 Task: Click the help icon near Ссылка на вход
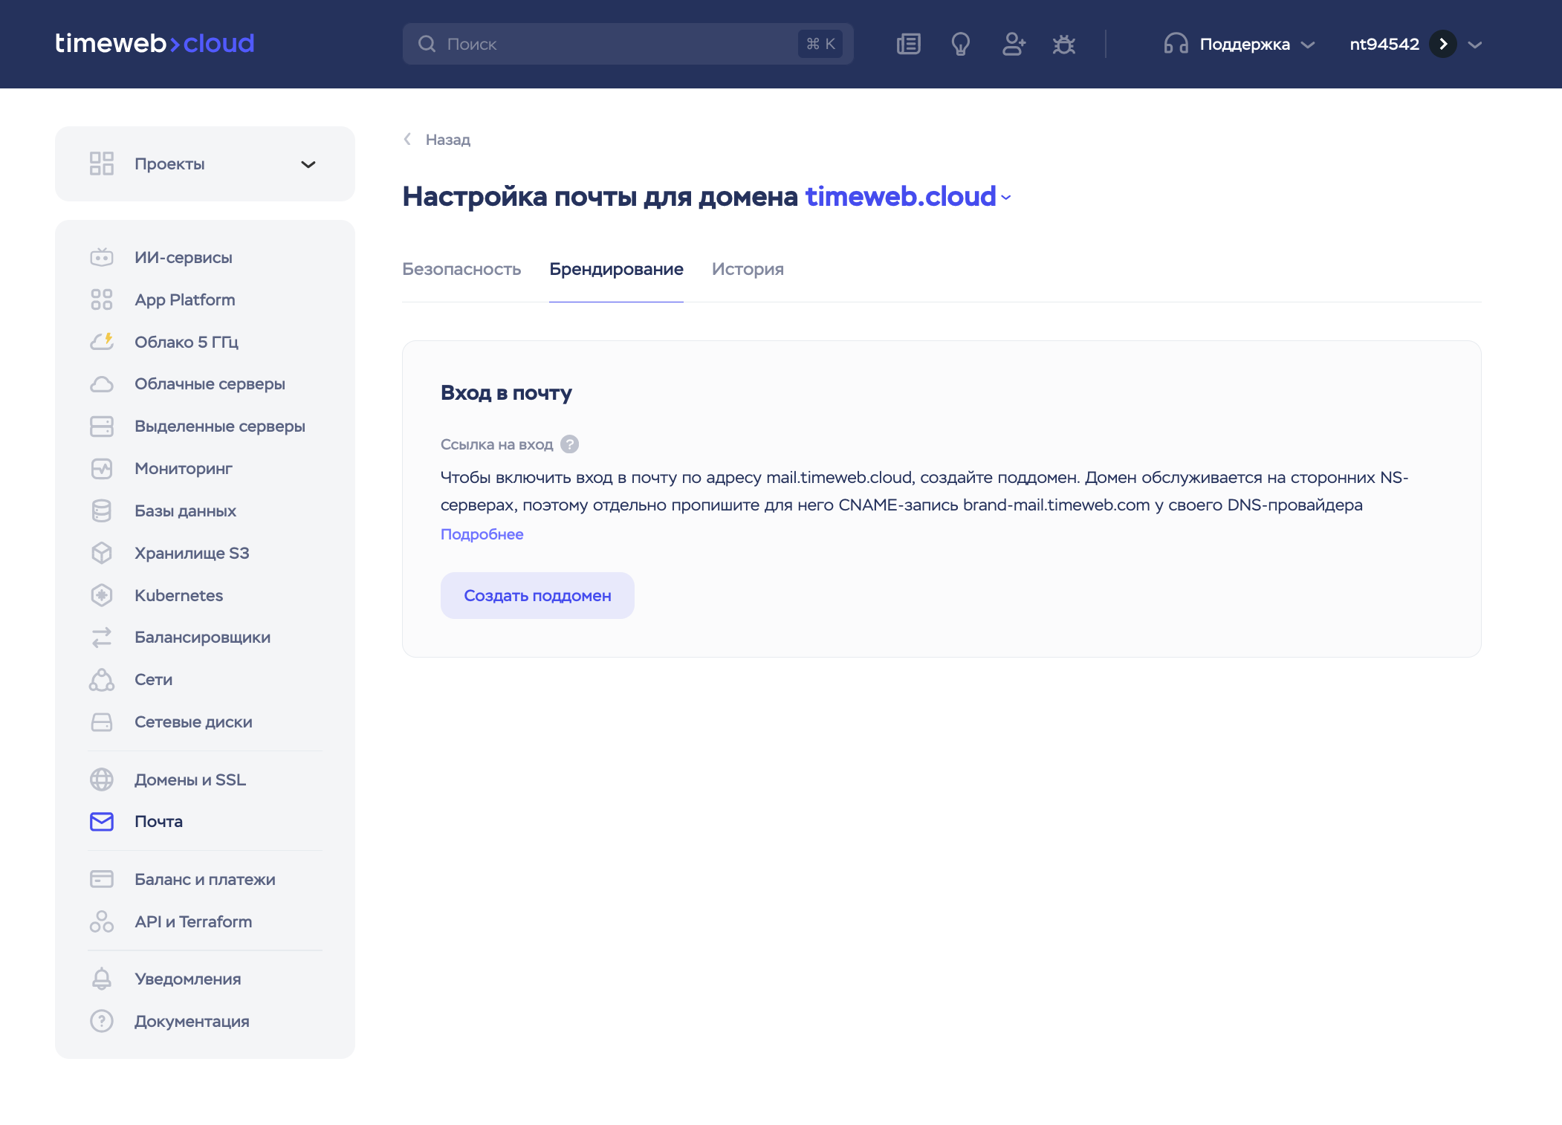pyautogui.click(x=570, y=444)
